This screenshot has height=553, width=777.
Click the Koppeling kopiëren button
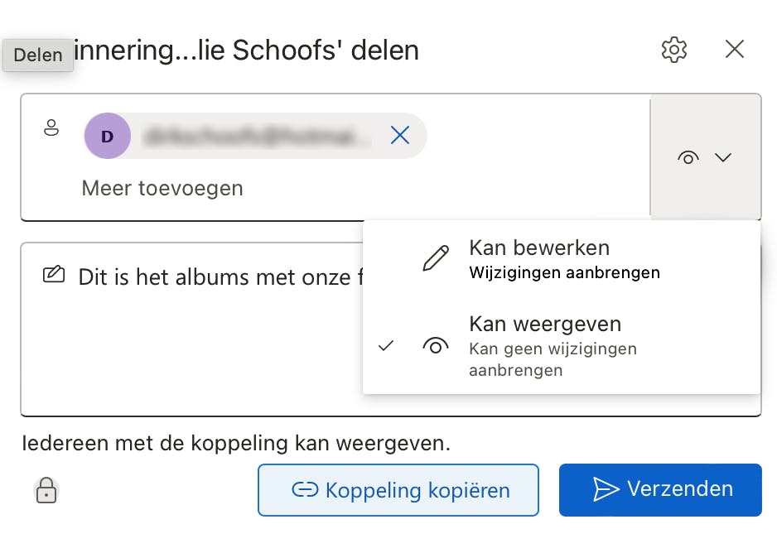click(398, 490)
